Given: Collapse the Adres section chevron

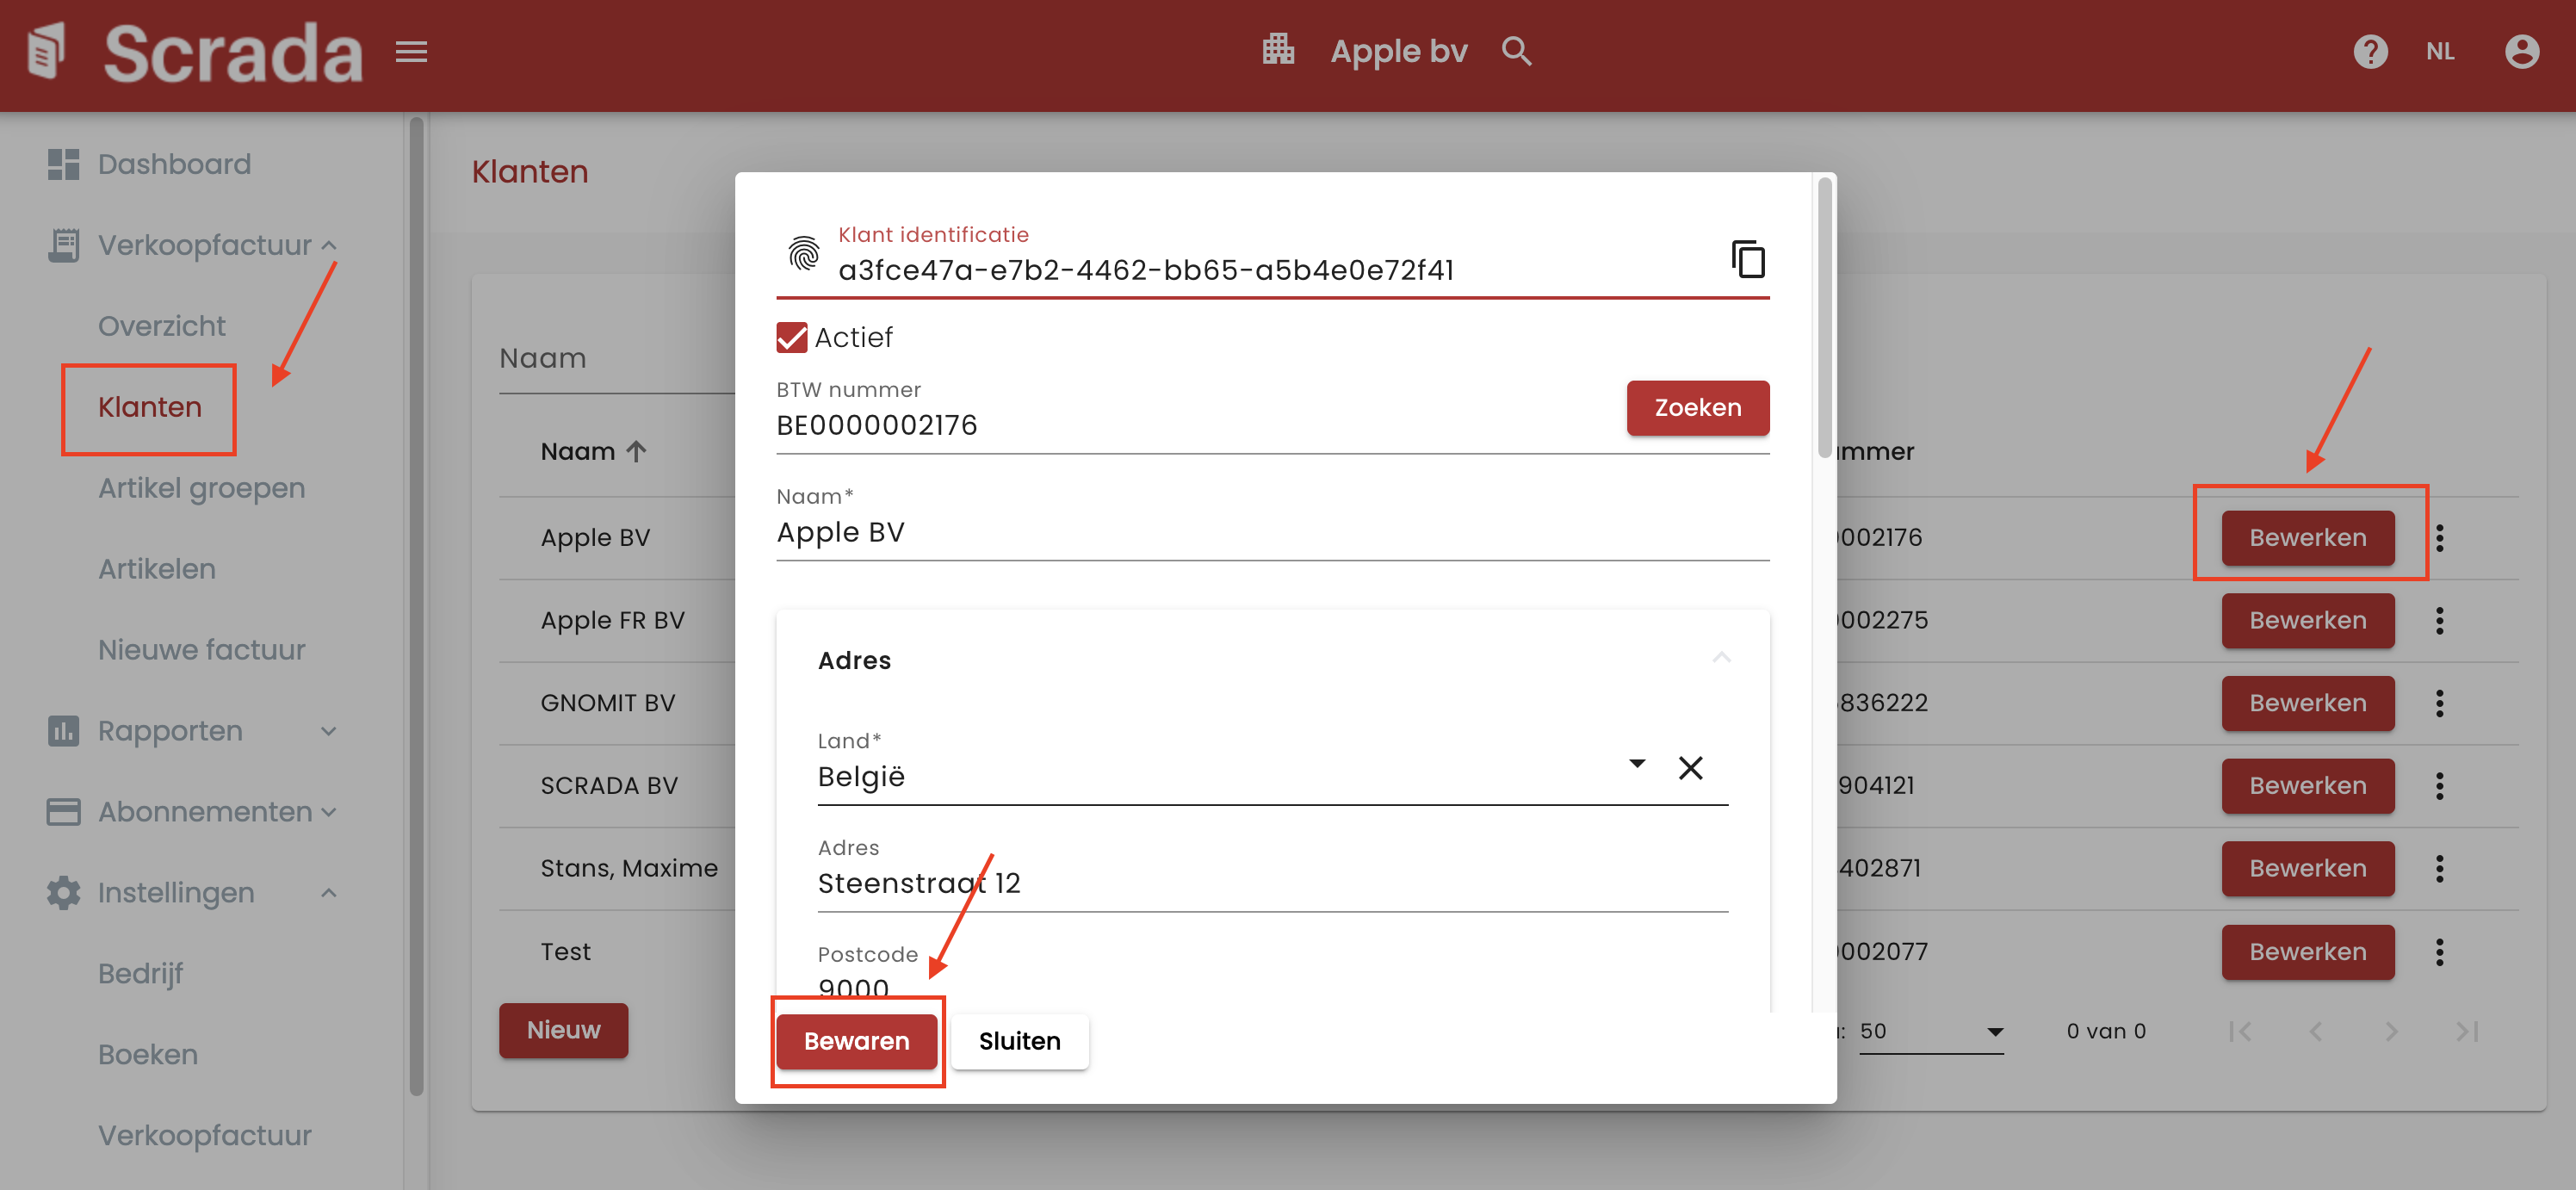Looking at the screenshot, I should coord(1721,658).
